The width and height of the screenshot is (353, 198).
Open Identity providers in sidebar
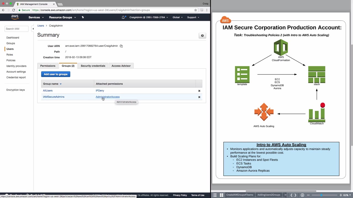click(17, 66)
